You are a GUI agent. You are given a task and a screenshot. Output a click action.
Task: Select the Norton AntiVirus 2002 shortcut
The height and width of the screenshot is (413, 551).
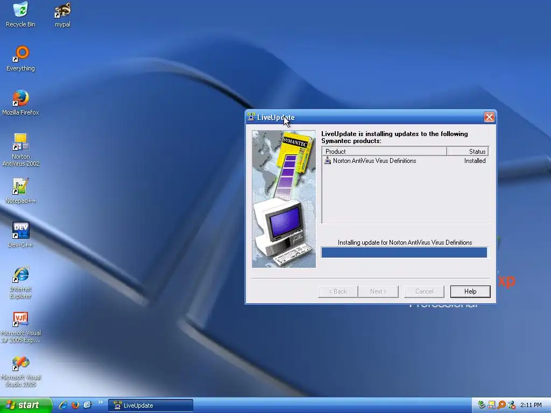coord(21,150)
